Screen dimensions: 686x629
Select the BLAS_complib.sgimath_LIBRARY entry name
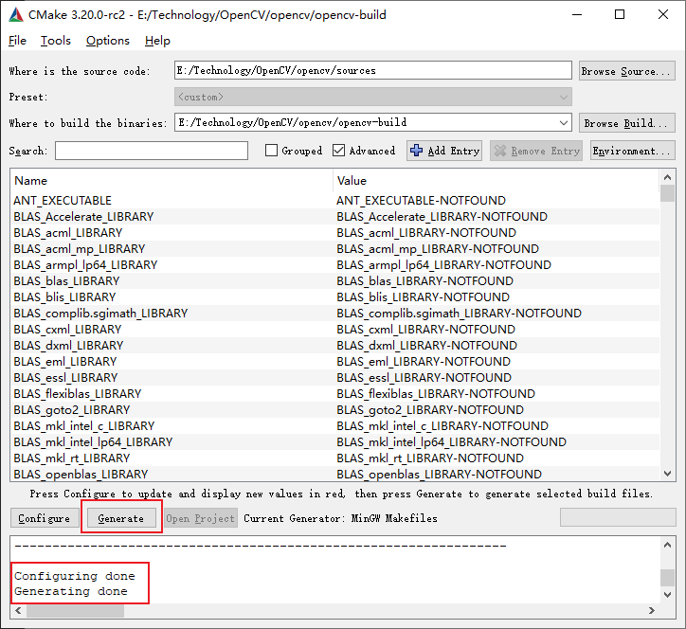point(100,314)
